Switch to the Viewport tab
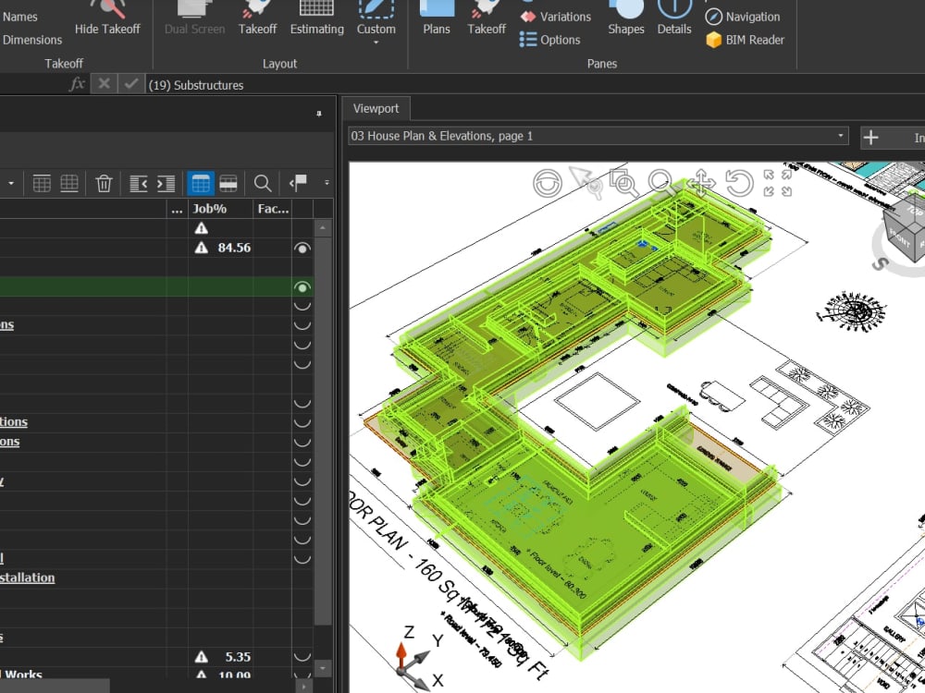The height and width of the screenshot is (693, 925). pos(376,108)
